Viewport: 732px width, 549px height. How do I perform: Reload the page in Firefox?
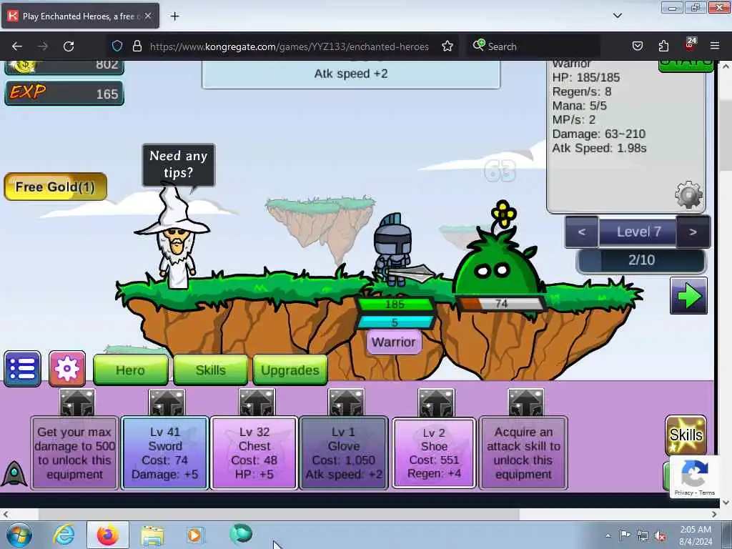click(69, 46)
